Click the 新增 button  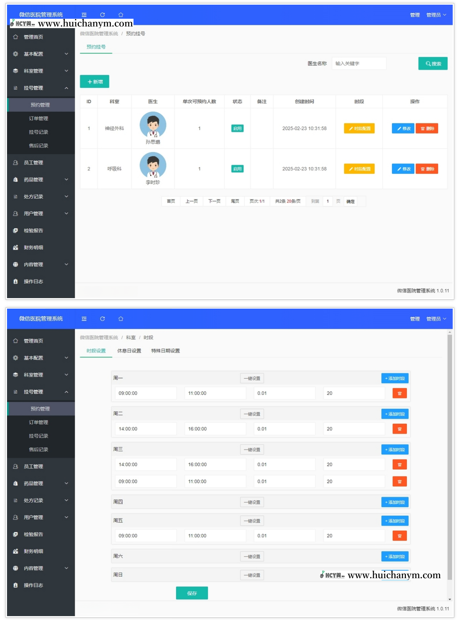point(94,82)
